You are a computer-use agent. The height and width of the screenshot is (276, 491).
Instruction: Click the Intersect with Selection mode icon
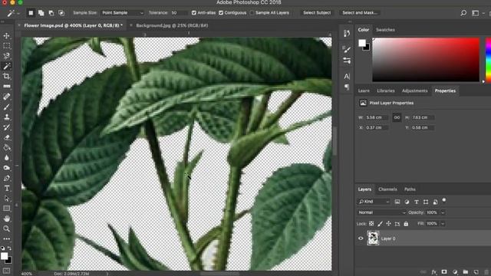pyautogui.click(x=61, y=13)
